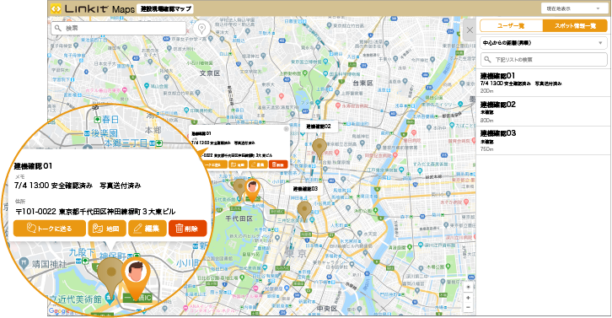Click 地図 button in the small popup
The height and width of the screenshot is (318, 612).
click(238, 164)
